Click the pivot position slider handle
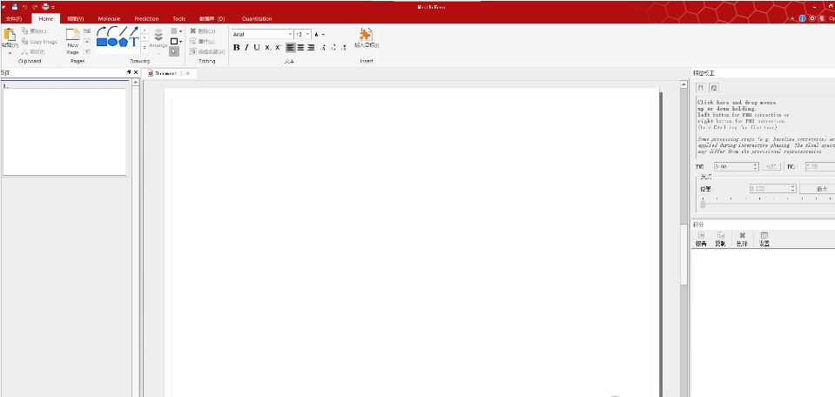 [703, 204]
